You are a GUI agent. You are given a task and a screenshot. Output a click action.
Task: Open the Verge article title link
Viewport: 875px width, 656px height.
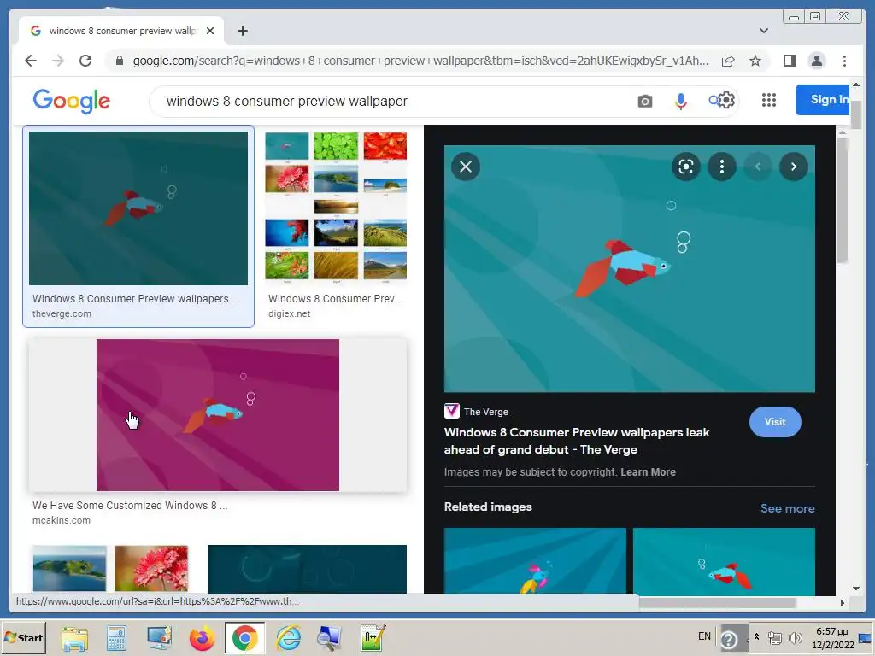[x=577, y=441]
